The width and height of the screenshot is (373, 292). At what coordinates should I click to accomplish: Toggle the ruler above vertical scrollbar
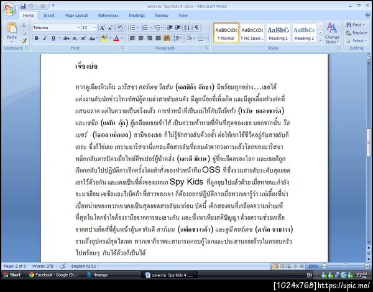[369, 57]
